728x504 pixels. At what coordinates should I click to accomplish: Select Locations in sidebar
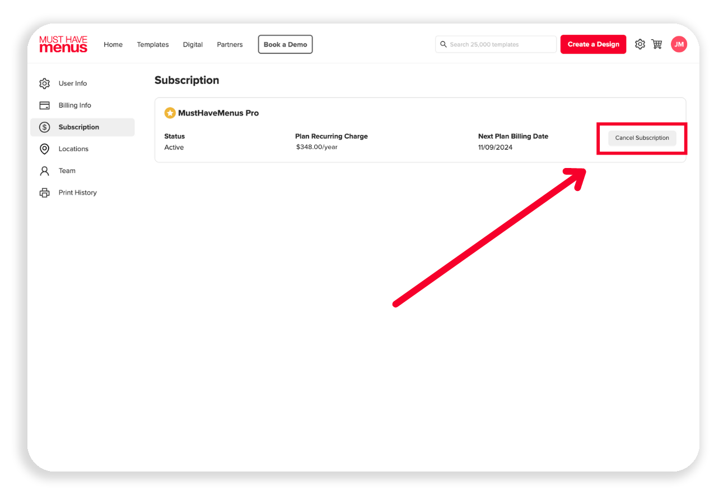(x=82, y=149)
